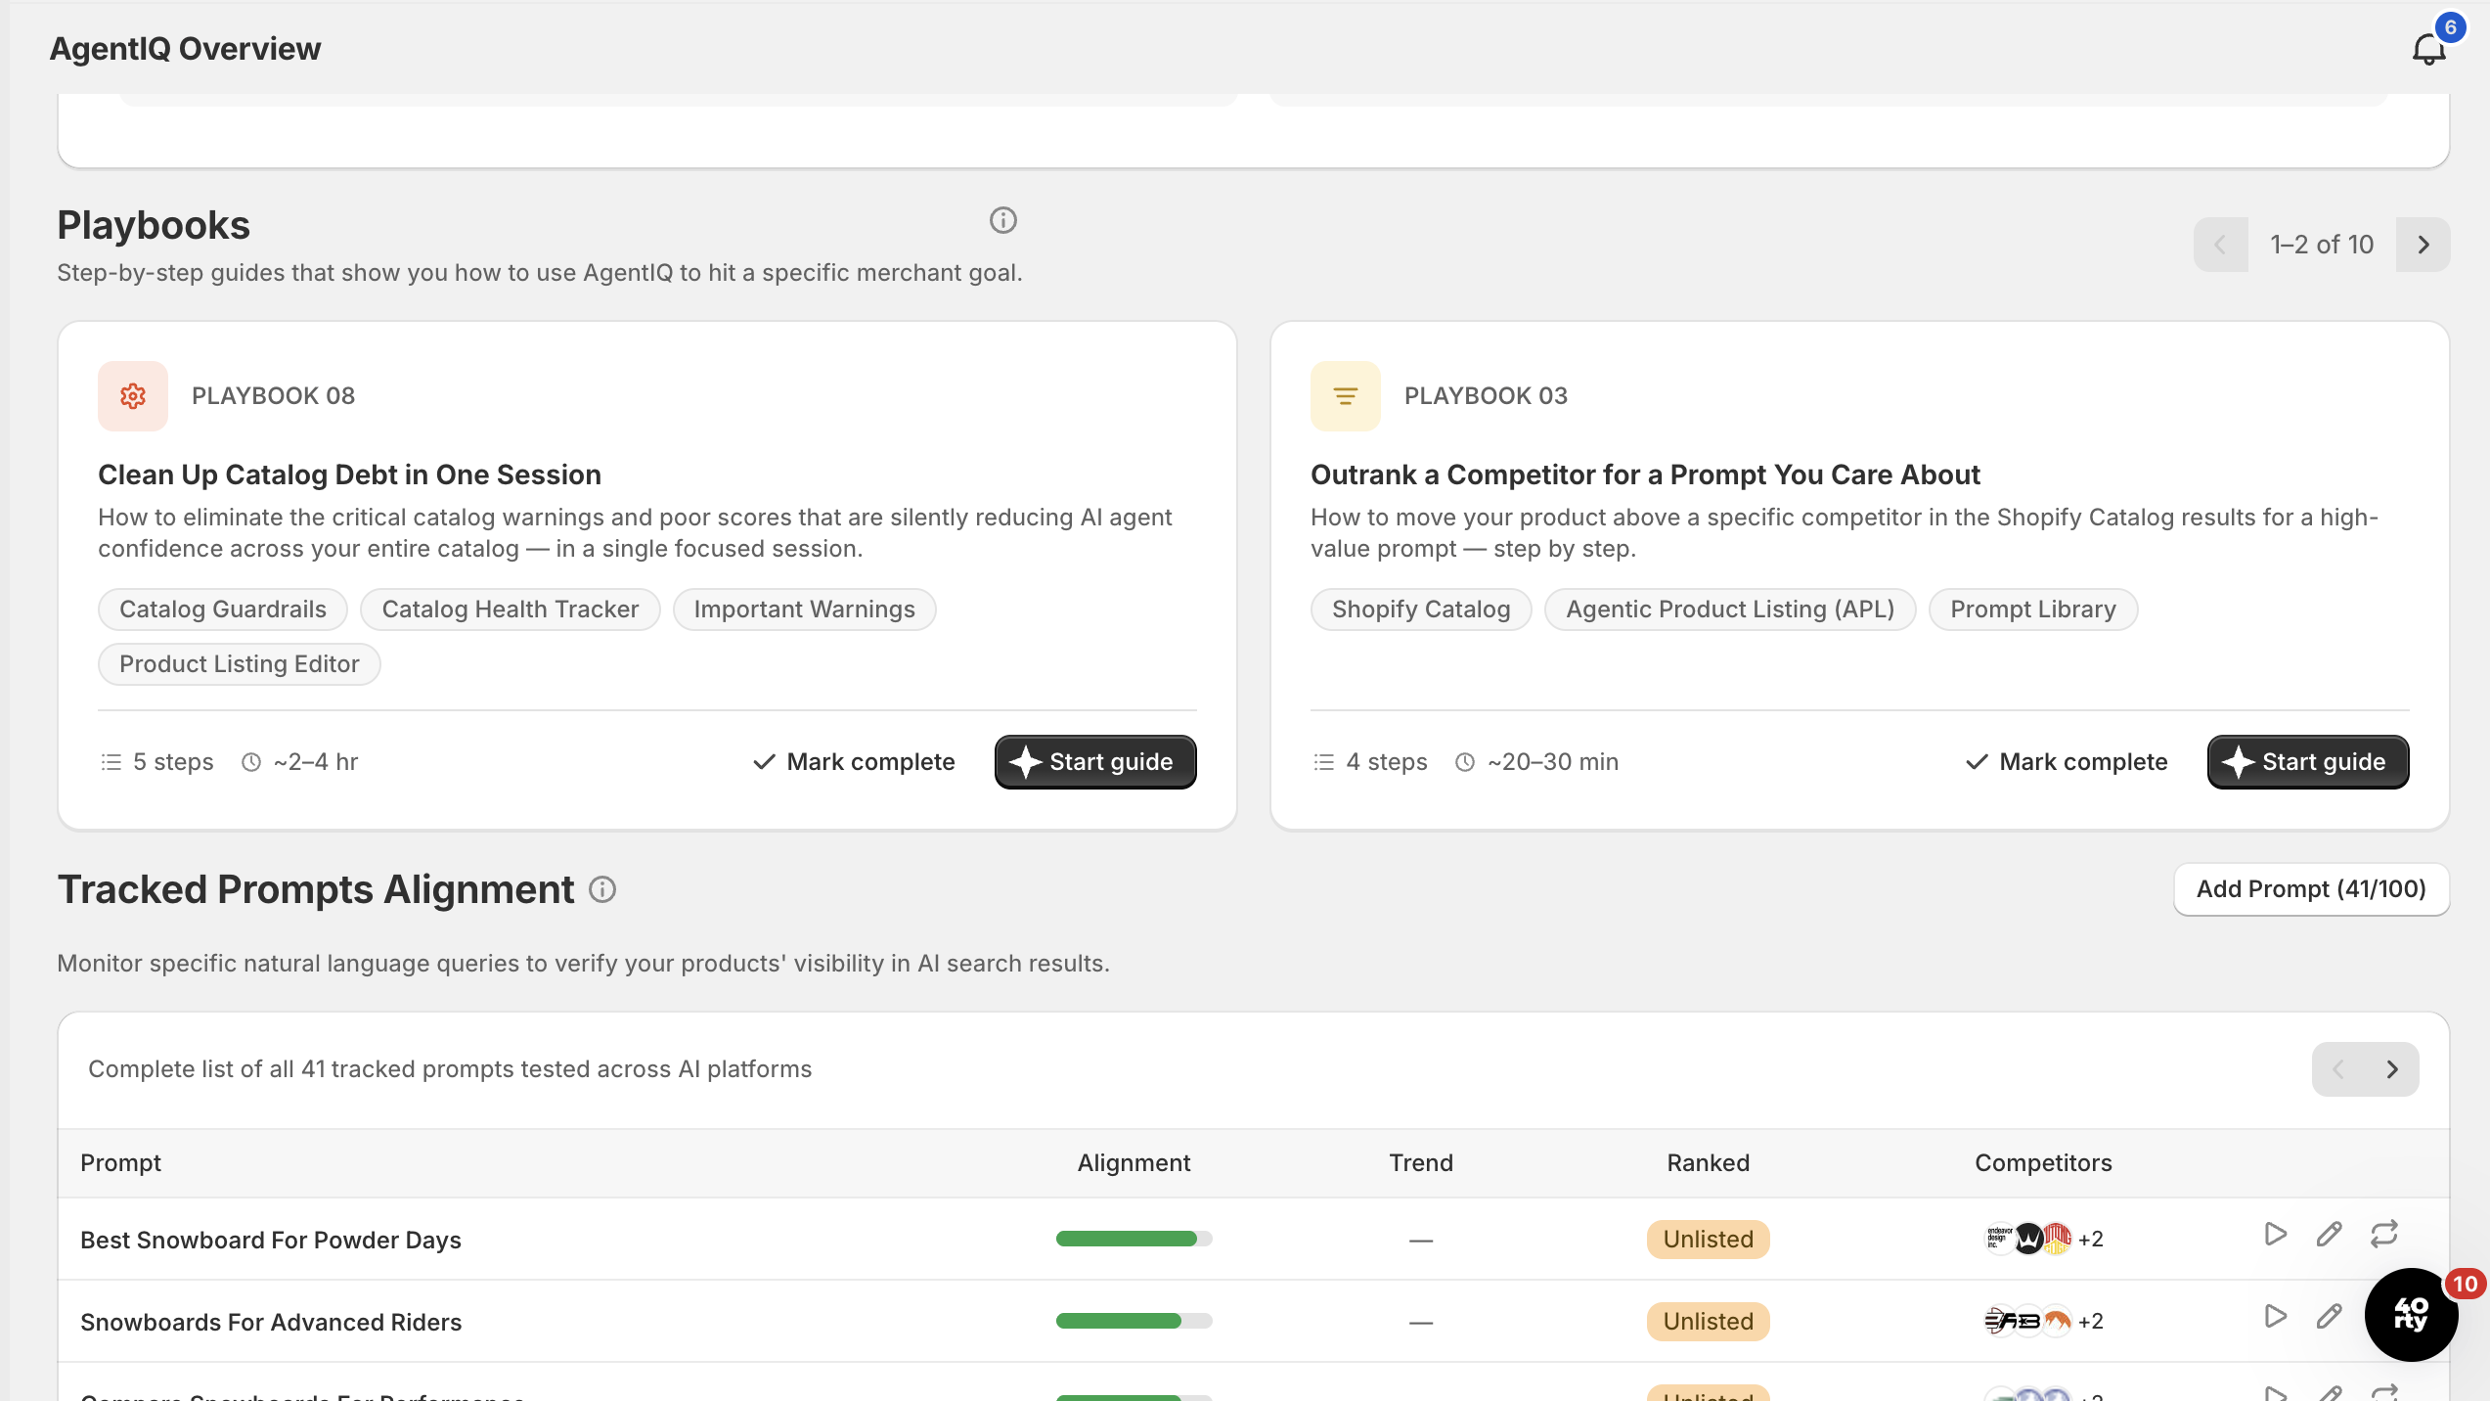Go to next tracked prompts page
Screen dimensions: 2490x1401
[2392, 1069]
